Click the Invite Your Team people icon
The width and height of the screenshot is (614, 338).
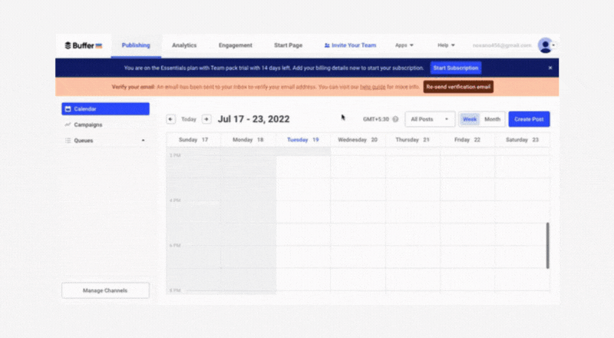[327, 45]
